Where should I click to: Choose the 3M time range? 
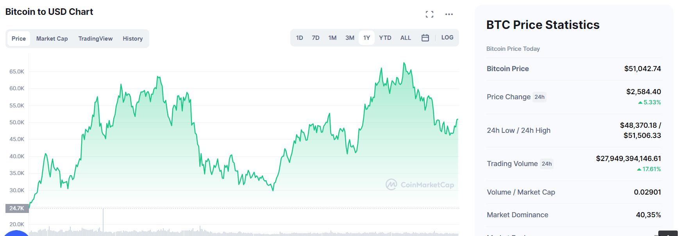point(350,38)
